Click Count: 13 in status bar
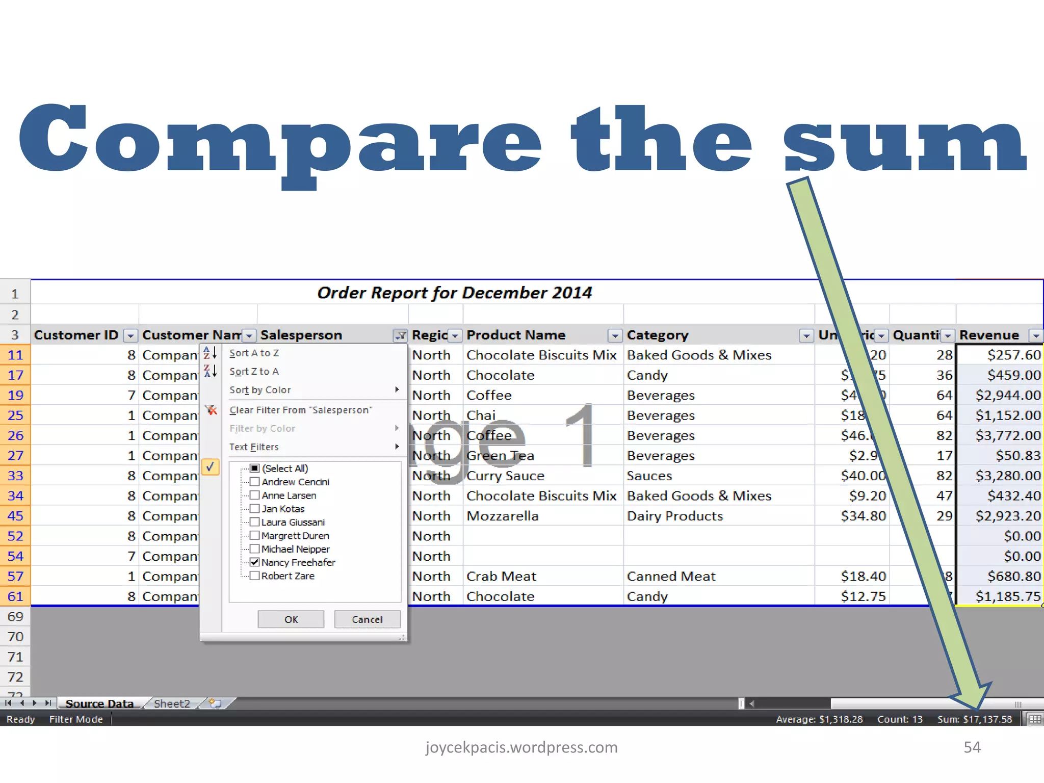Viewport: 1044px width, 783px height. (x=900, y=719)
